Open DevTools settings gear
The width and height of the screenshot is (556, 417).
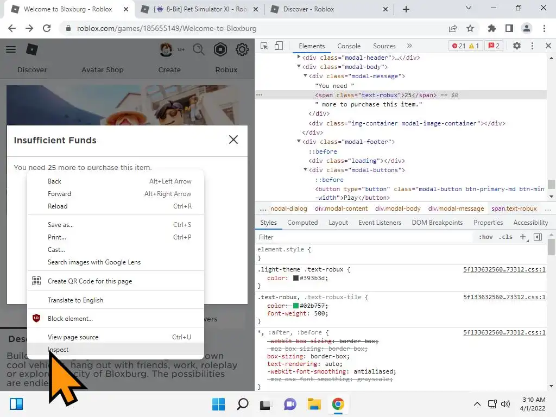(517, 46)
